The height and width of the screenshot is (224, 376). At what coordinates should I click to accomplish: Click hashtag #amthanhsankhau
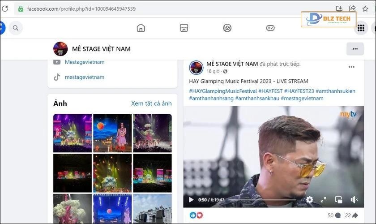(x=257, y=98)
